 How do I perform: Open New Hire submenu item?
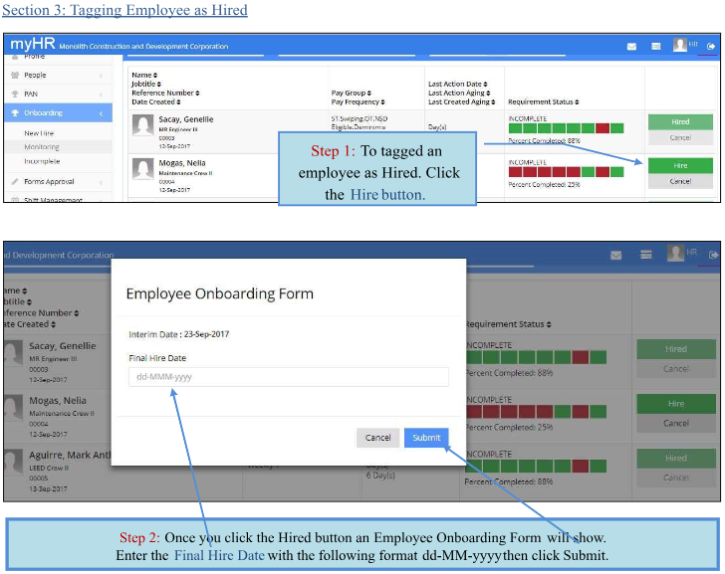pos(39,133)
